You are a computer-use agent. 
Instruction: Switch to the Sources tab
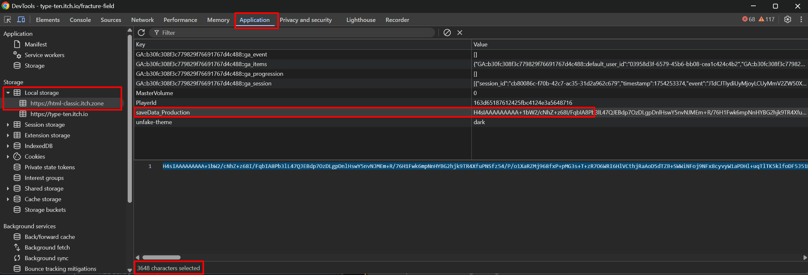111,20
